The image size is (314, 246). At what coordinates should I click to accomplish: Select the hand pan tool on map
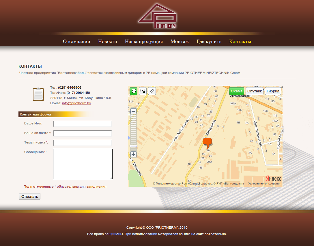click(x=133, y=91)
